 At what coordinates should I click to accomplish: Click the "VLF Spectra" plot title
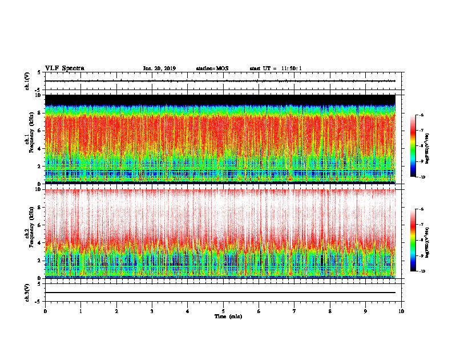pos(64,68)
